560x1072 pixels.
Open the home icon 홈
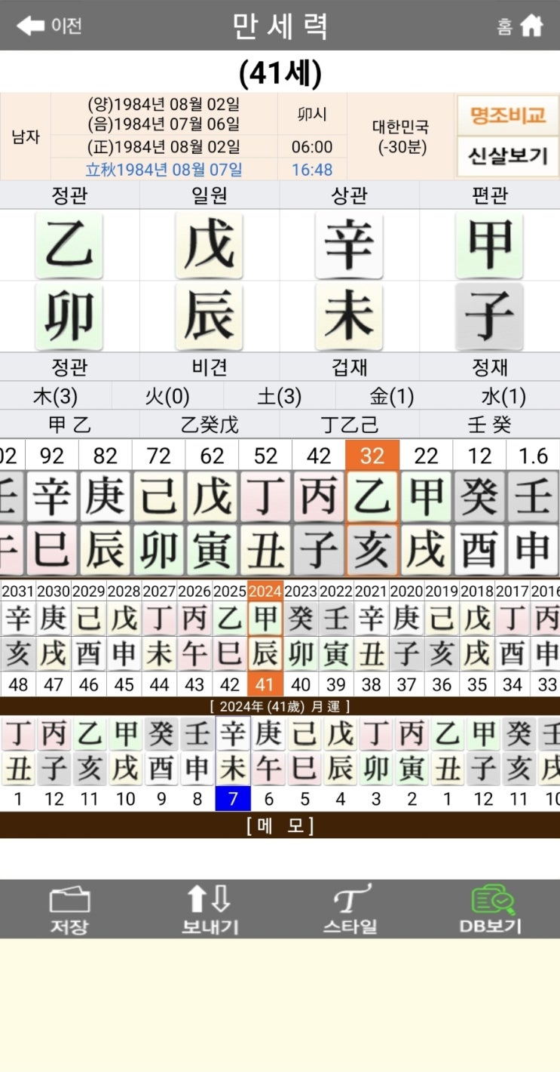point(520,26)
